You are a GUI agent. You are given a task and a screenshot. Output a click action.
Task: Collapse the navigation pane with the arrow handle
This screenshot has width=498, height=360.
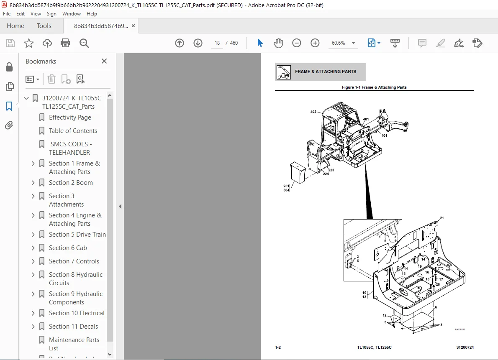120,207
